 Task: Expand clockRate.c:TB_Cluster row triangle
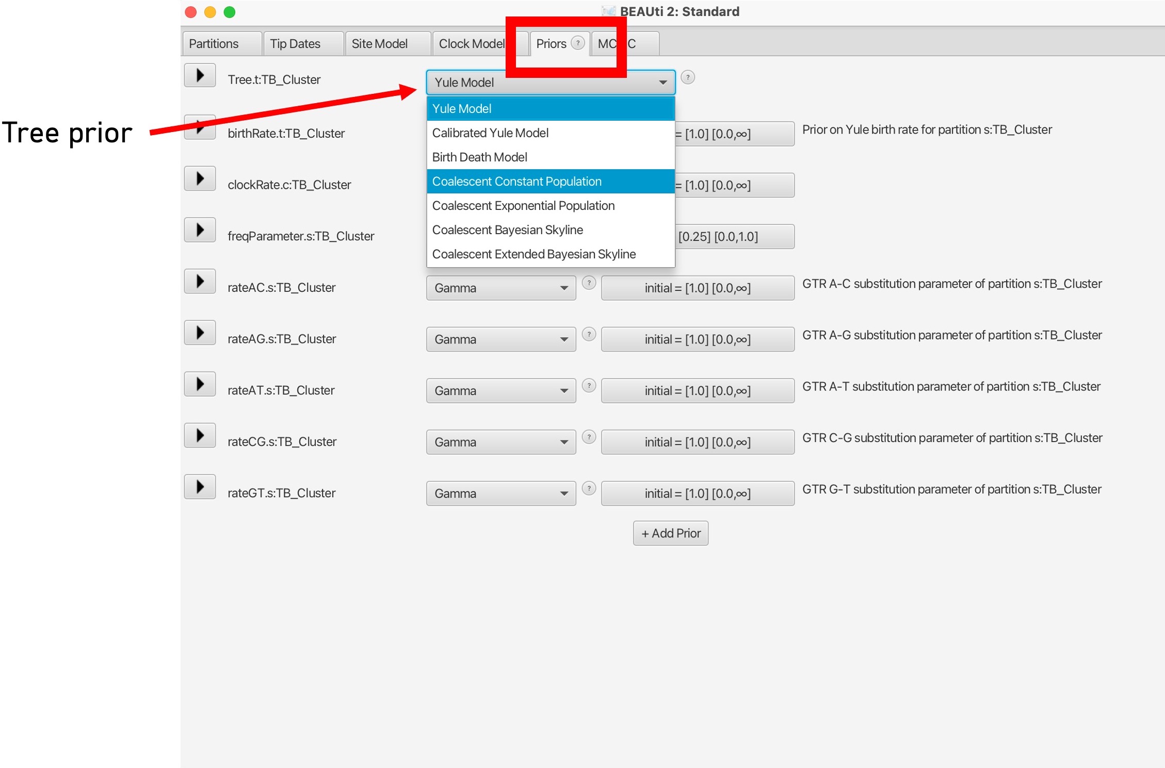(200, 179)
